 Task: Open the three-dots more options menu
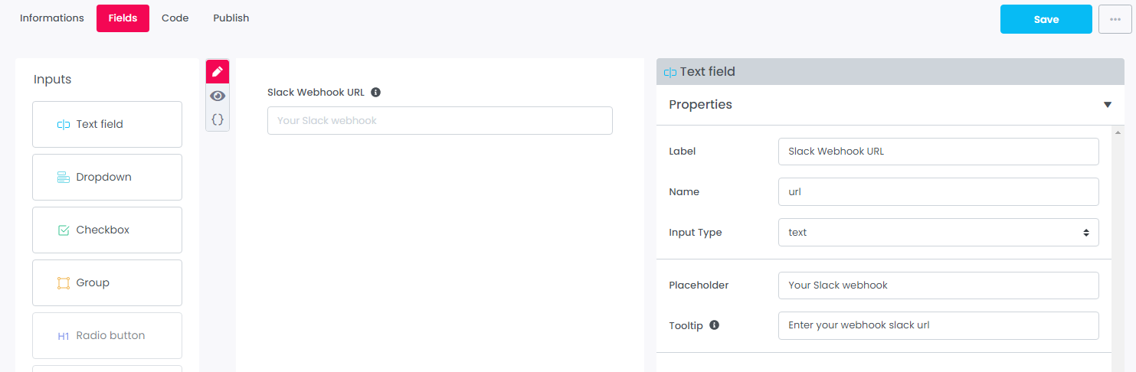1115,19
